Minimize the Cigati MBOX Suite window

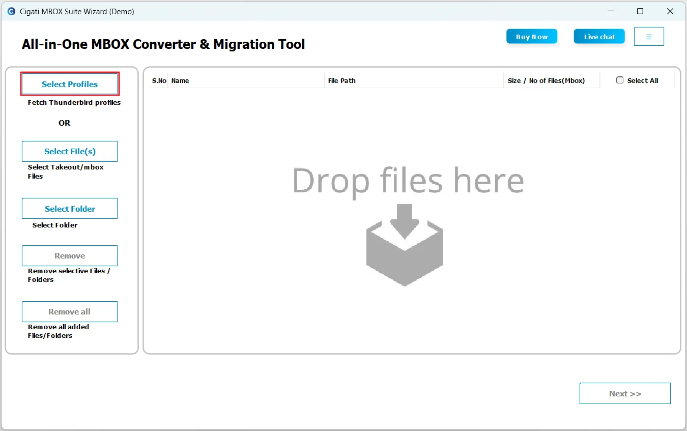click(610, 11)
